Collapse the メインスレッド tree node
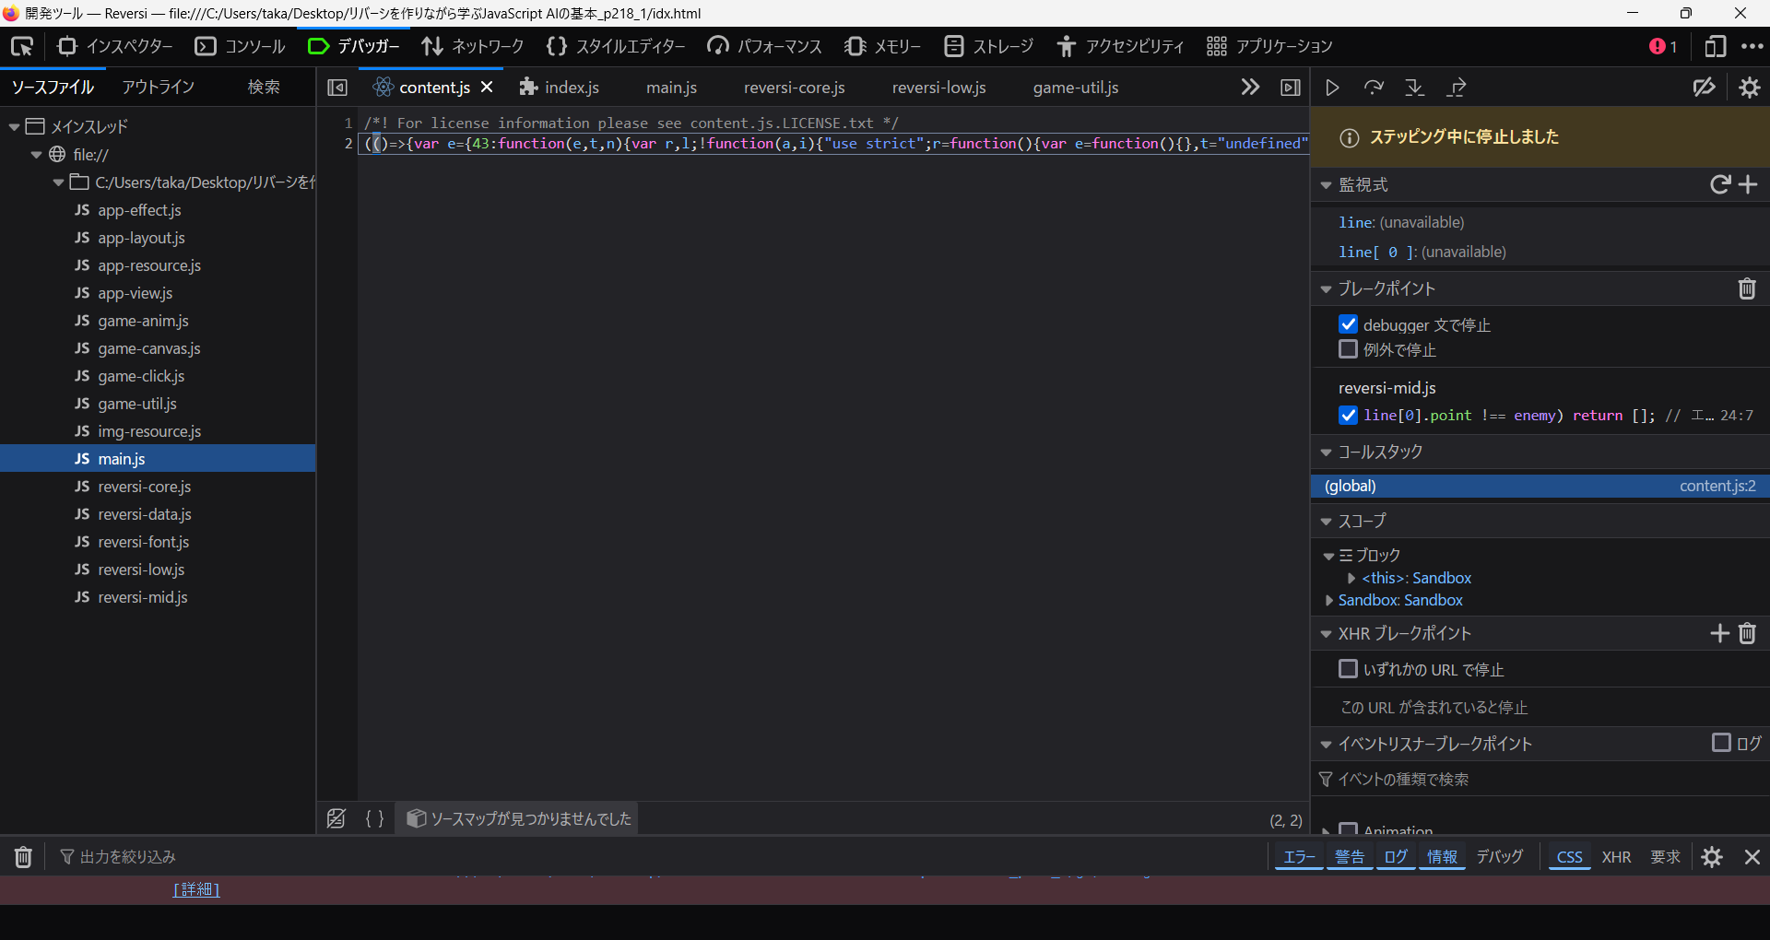Viewport: 1770px width, 940px height. pos(14,127)
